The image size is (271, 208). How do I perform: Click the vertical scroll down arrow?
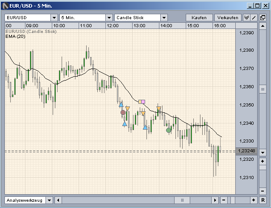point(263,153)
